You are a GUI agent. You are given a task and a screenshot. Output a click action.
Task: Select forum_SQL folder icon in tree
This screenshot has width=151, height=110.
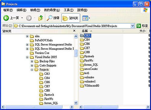tap(41, 103)
